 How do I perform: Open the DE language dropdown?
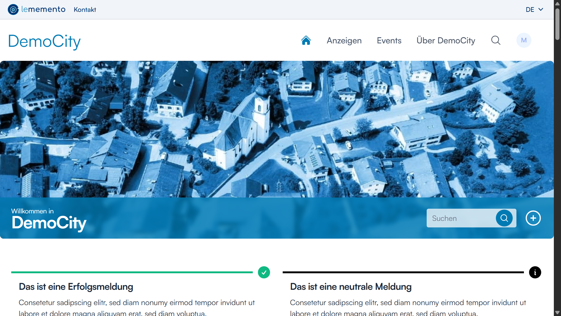pyautogui.click(x=529, y=9)
